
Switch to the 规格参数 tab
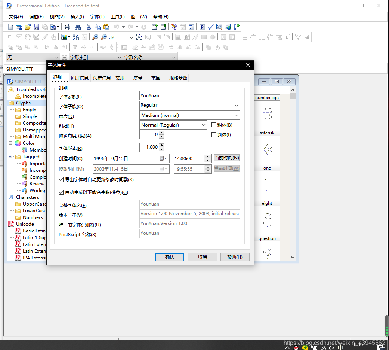click(178, 78)
